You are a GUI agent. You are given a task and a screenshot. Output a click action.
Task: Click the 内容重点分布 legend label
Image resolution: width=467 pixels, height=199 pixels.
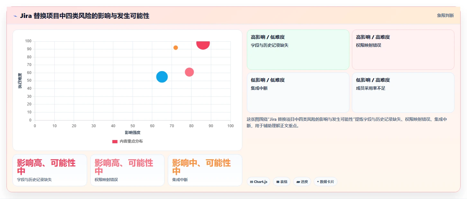click(x=131, y=141)
